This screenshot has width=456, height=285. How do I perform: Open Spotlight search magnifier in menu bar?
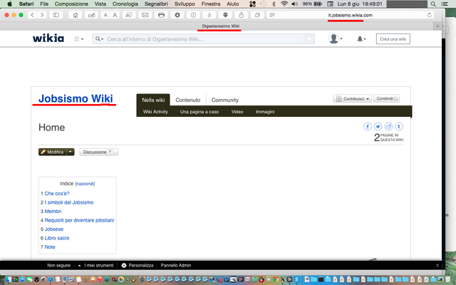[x=433, y=4]
